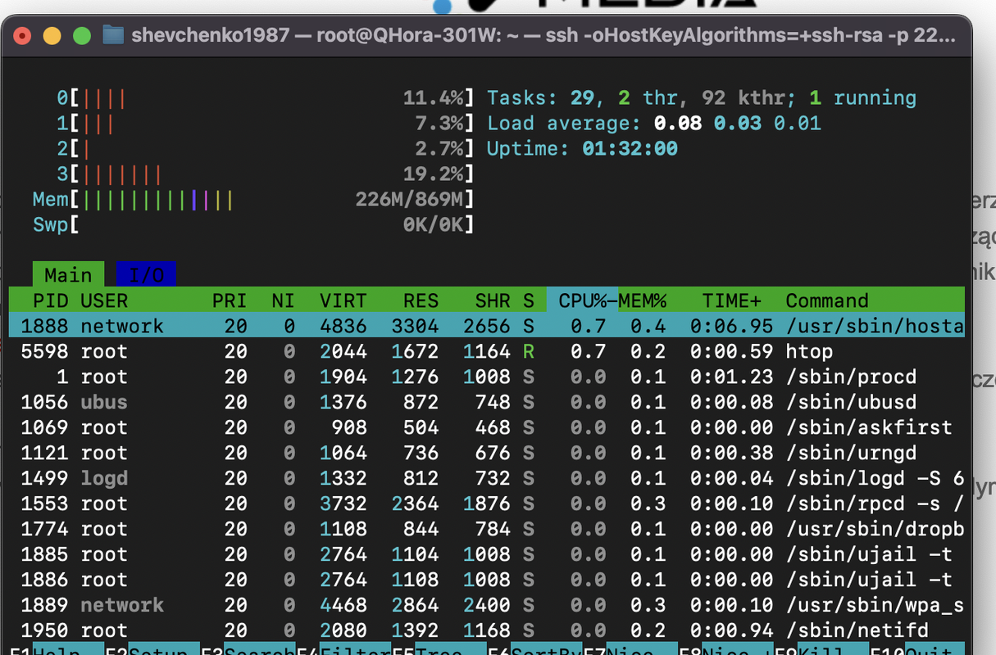This screenshot has height=655, width=996.
Task: Select the /sbin/netifd process row
Action: [487, 630]
